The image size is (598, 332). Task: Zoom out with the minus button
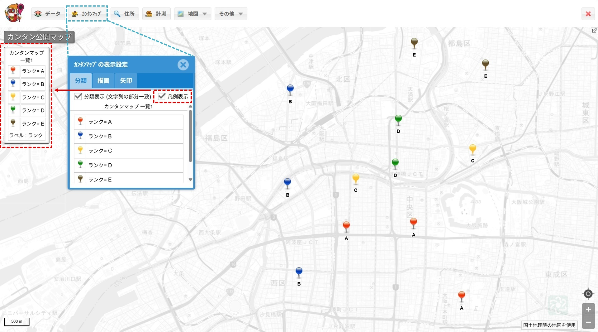(588, 322)
